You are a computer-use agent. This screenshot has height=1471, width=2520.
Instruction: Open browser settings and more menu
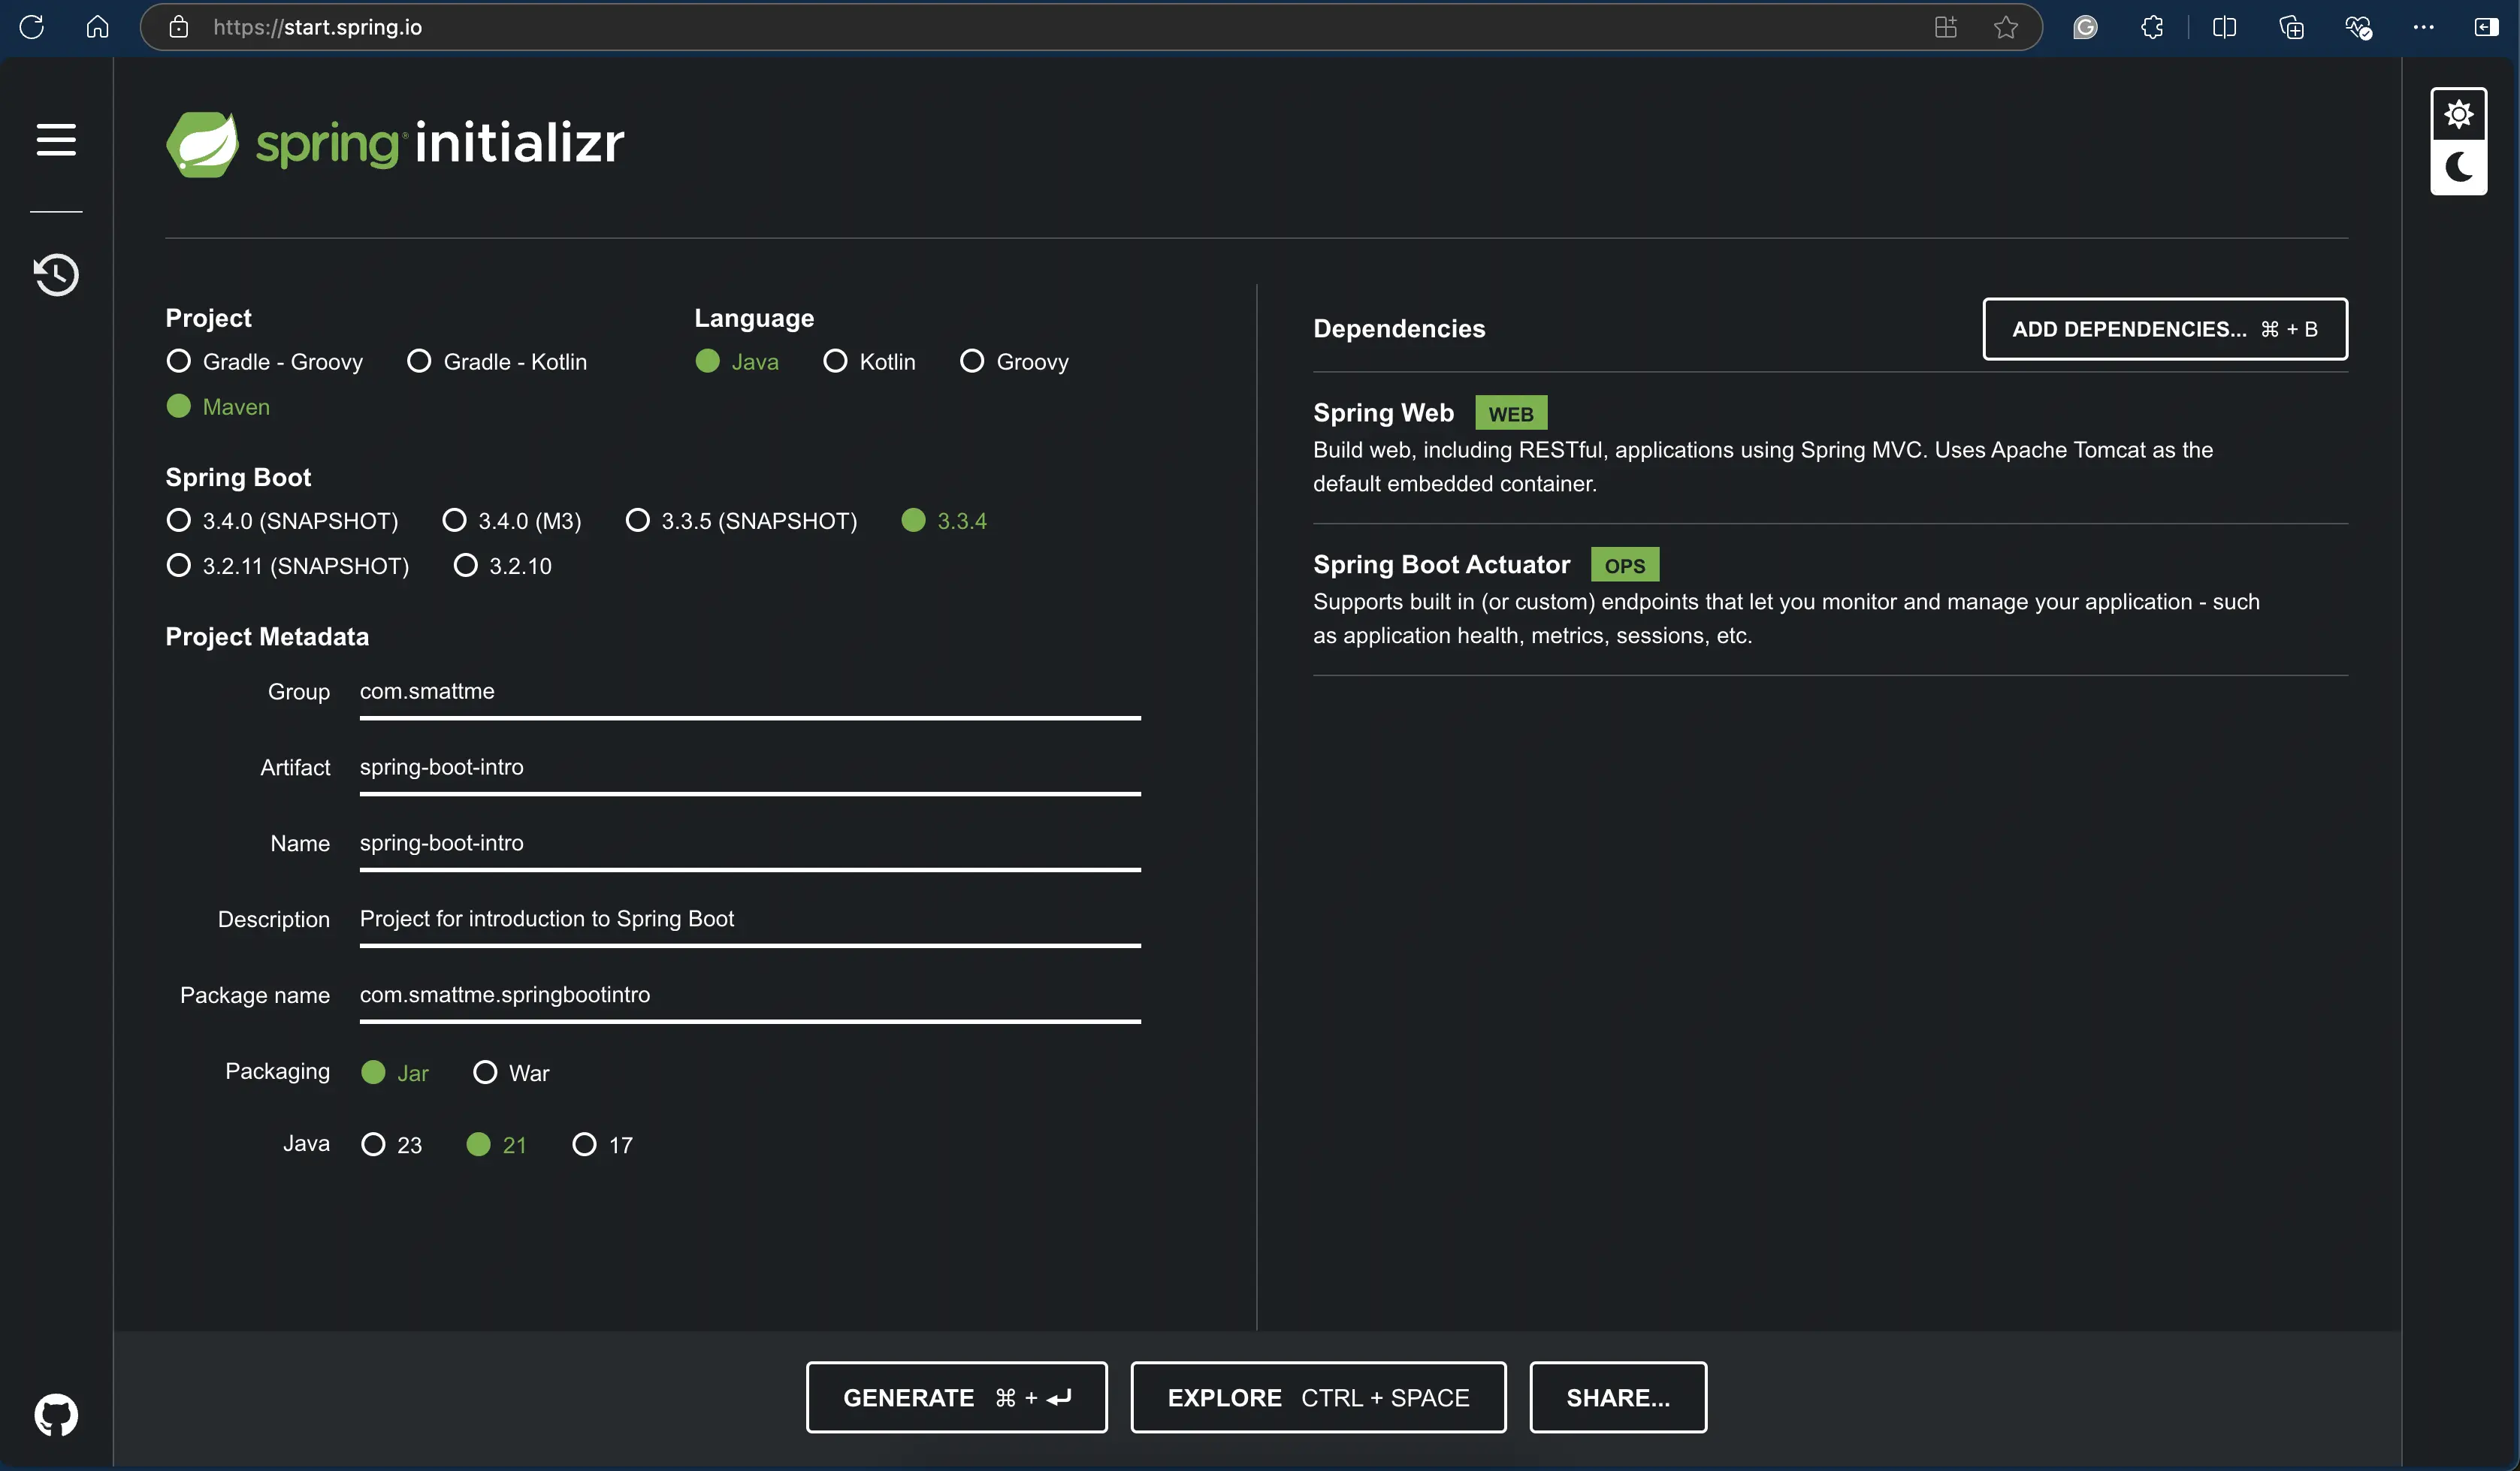pyautogui.click(x=2423, y=27)
